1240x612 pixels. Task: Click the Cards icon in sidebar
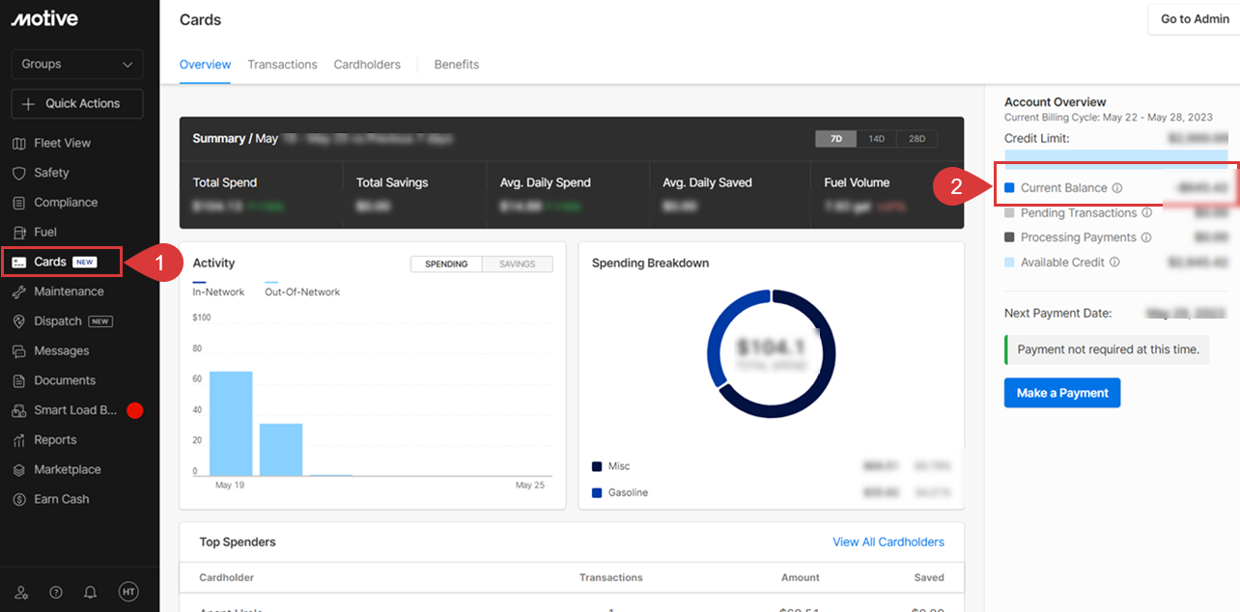[19, 262]
